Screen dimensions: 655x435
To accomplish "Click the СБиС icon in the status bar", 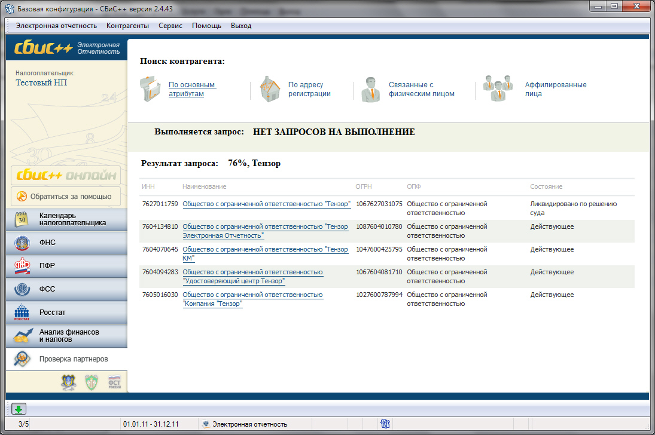I will pyautogui.click(x=385, y=424).
